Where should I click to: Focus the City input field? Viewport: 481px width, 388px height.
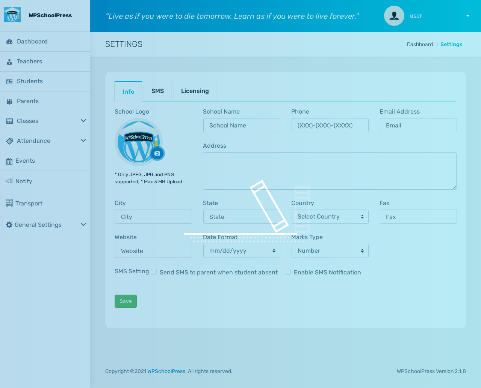click(x=153, y=217)
